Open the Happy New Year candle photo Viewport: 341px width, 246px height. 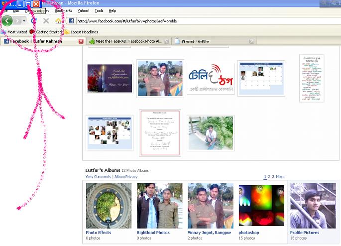110,78
